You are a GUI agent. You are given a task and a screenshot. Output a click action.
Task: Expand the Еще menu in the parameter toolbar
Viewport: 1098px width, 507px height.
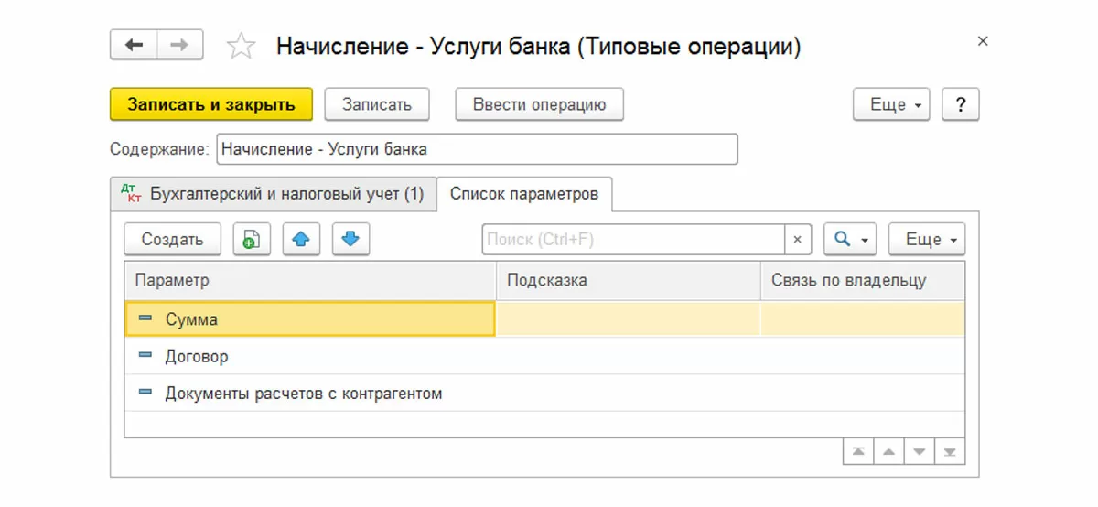pos(927,240)
